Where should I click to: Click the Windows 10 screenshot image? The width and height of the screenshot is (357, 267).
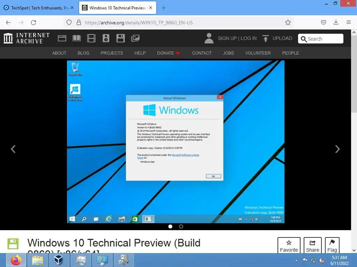176,142
